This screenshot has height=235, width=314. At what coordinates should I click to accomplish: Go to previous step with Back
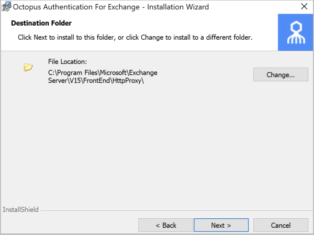[165, 225]
